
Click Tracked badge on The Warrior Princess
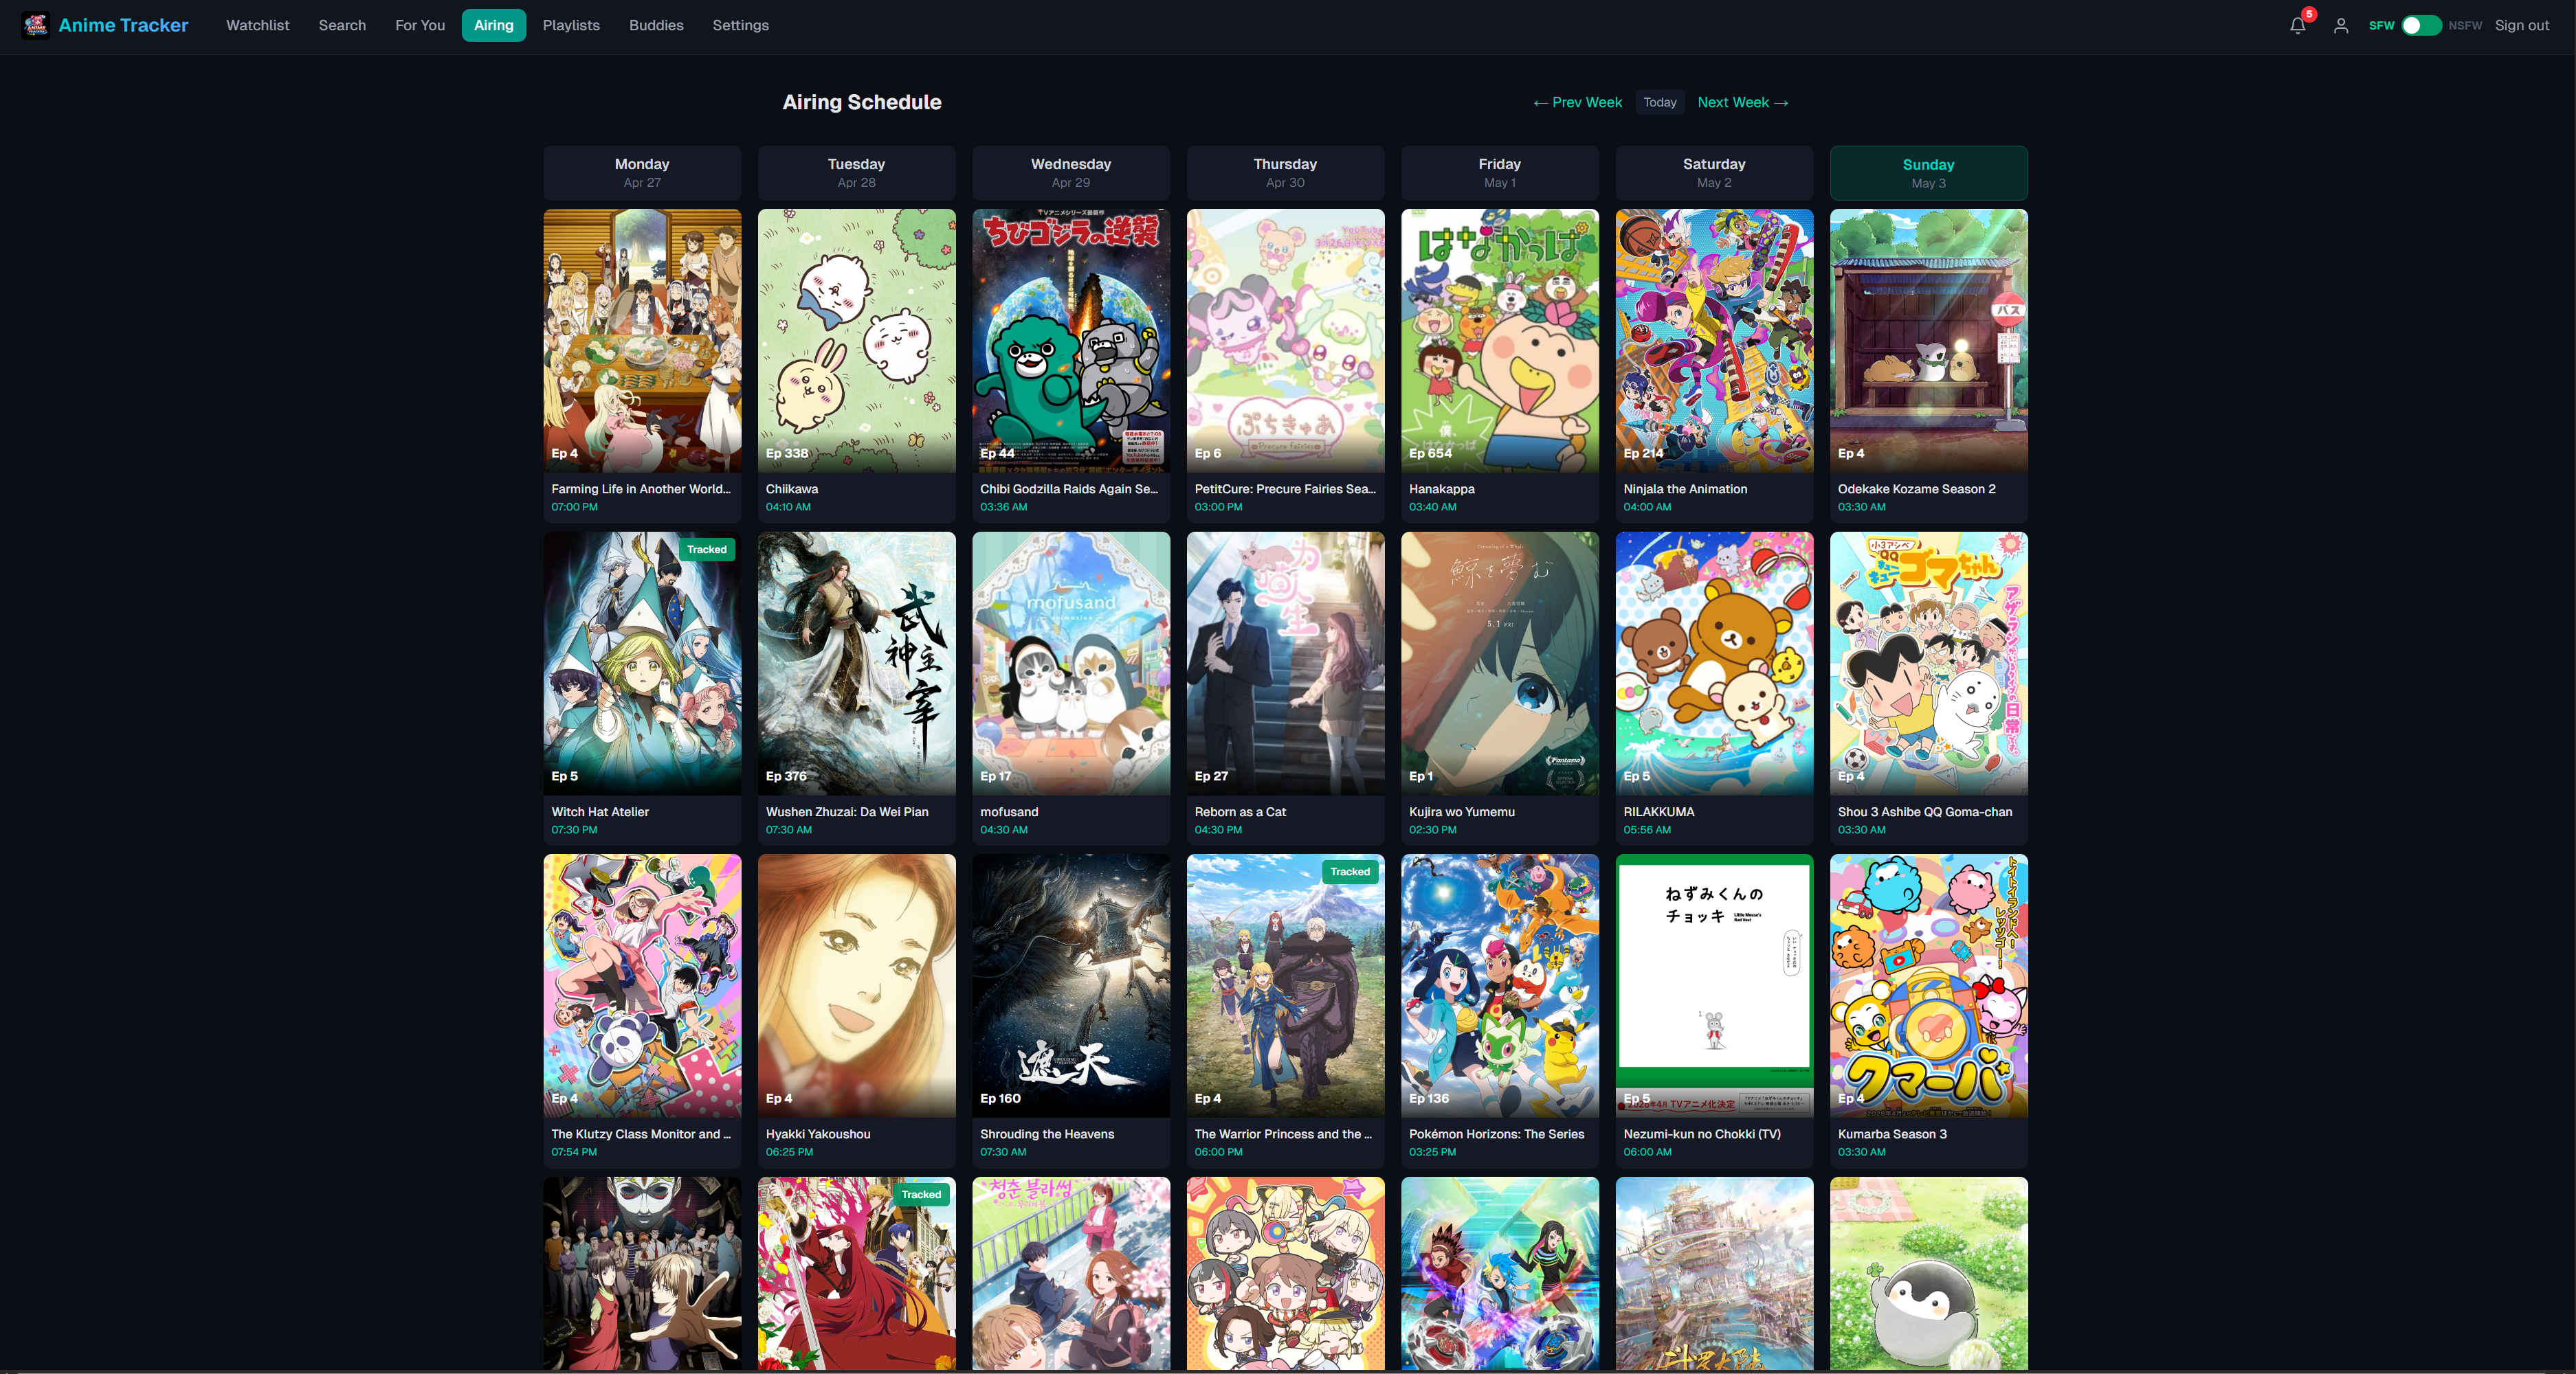pos(1350,871)
